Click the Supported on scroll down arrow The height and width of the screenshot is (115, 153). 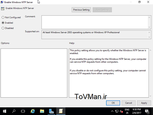pyautogui.click(x=149, y=37)
